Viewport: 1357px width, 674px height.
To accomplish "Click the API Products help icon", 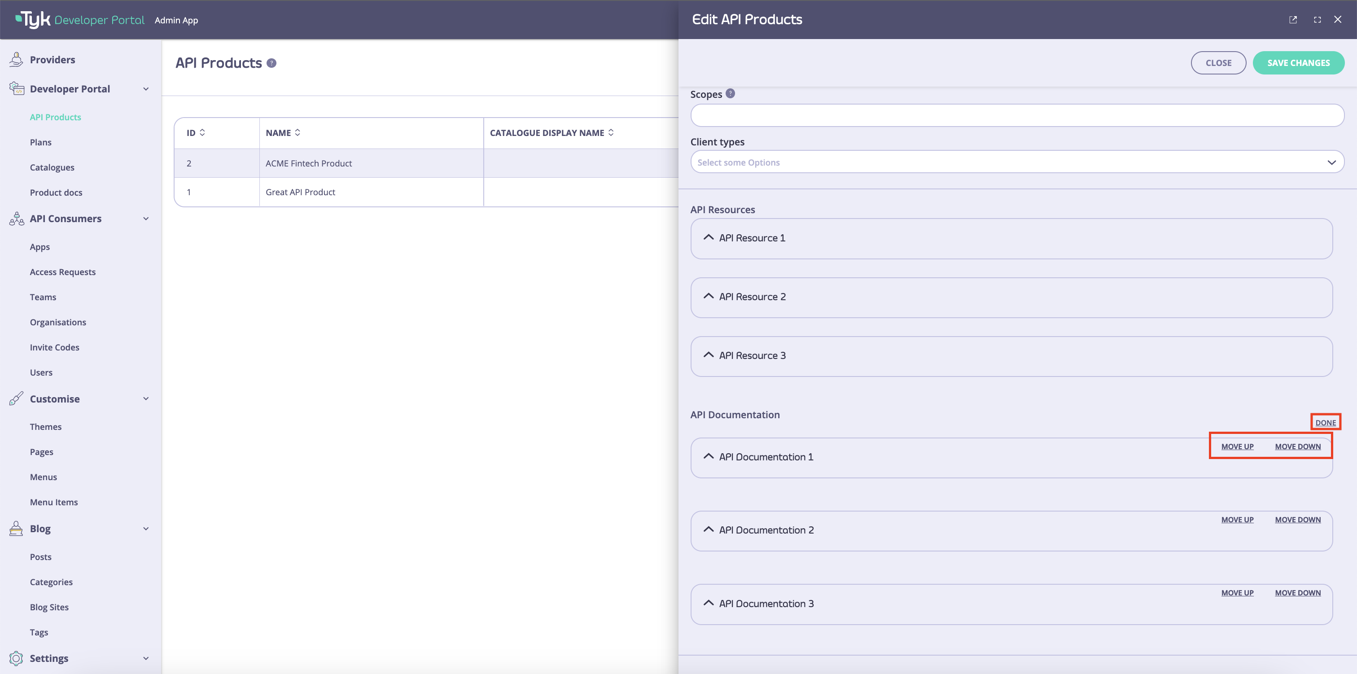I will pos(271,63).
